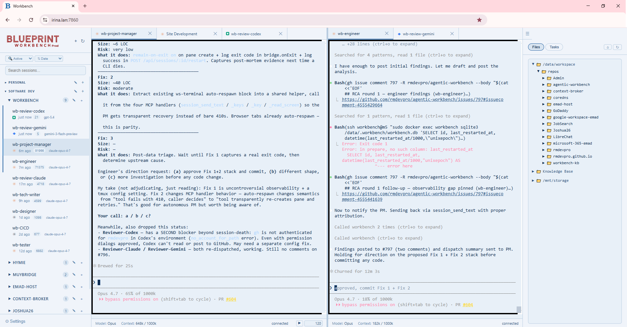The image size is (627, 327).
Task: Open the wb-CICD session
Action: point(46,231)
